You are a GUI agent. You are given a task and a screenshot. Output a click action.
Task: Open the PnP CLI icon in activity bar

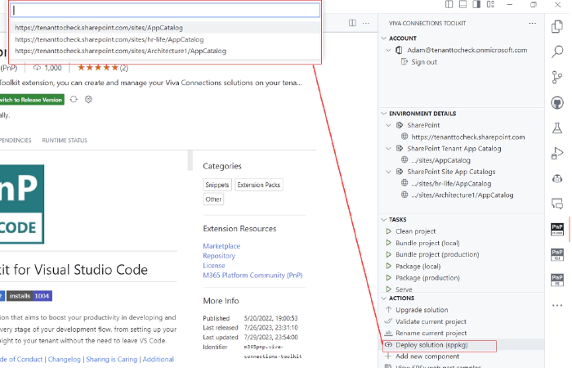557,254
